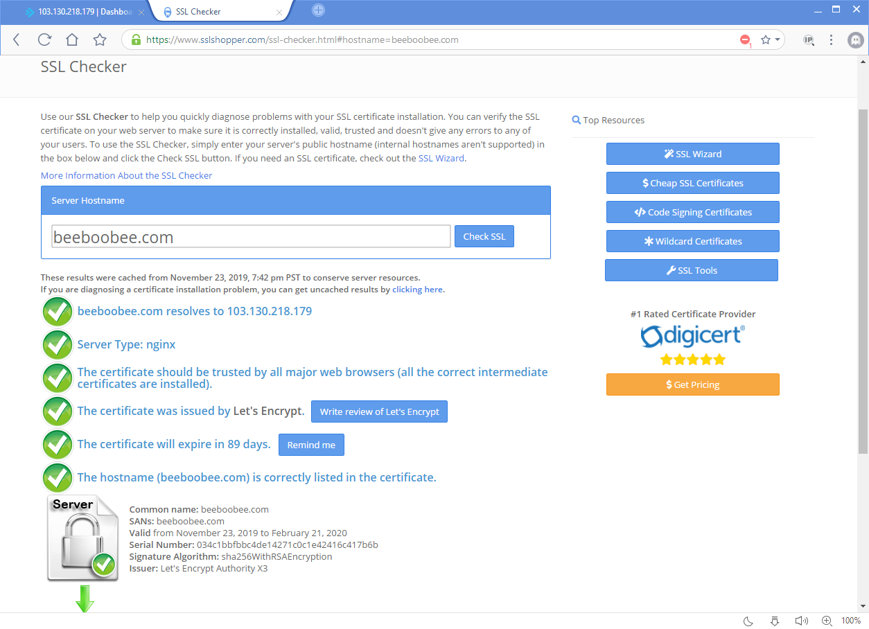Open the IP extension icon
Image resolution: width=869 pixels, height=629 pixels.
(808, 40)
